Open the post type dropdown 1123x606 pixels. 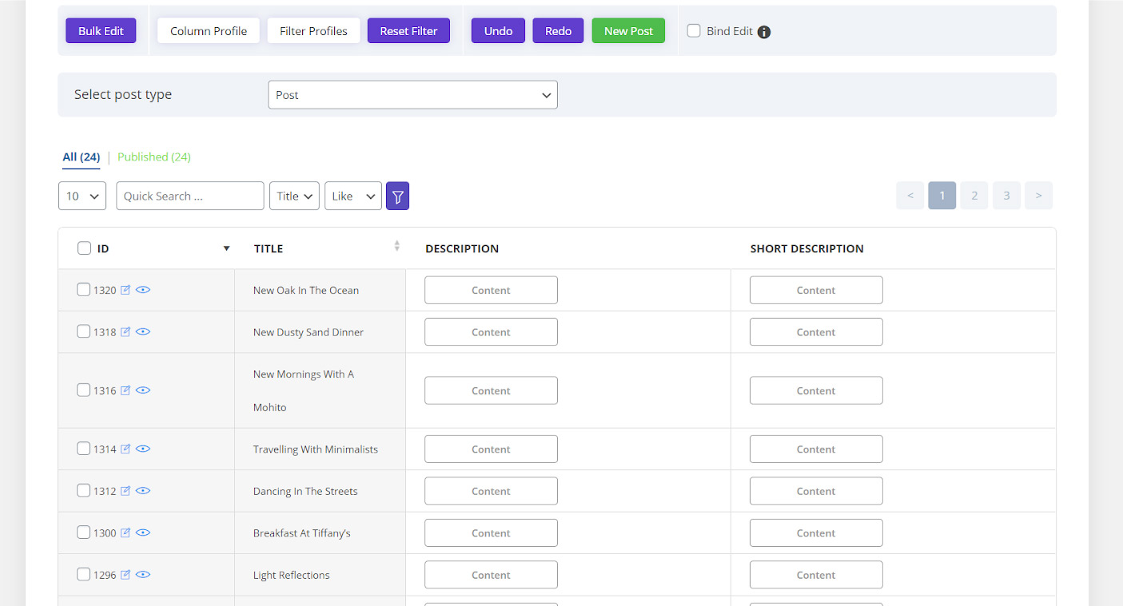[x=412, y=94]
